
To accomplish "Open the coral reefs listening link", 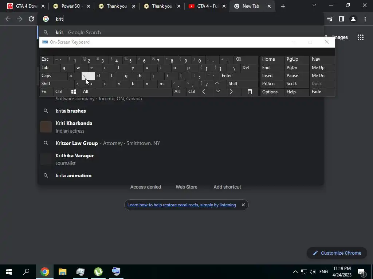I will 181,205.
